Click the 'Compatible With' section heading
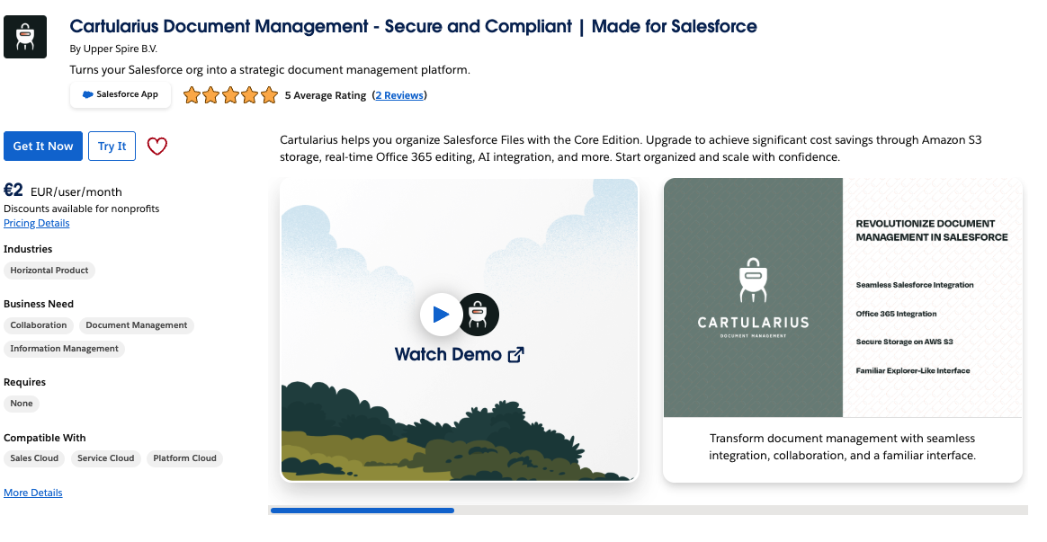1047x542 pixels. click(45, 439)
